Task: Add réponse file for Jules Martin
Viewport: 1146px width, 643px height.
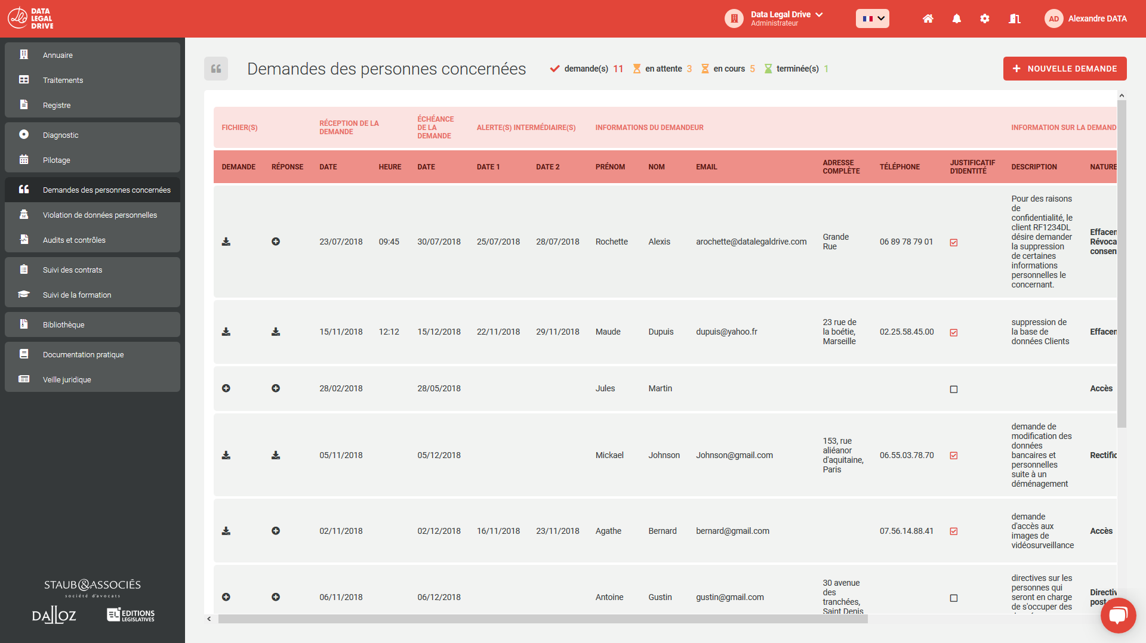Action: point(276,388)
